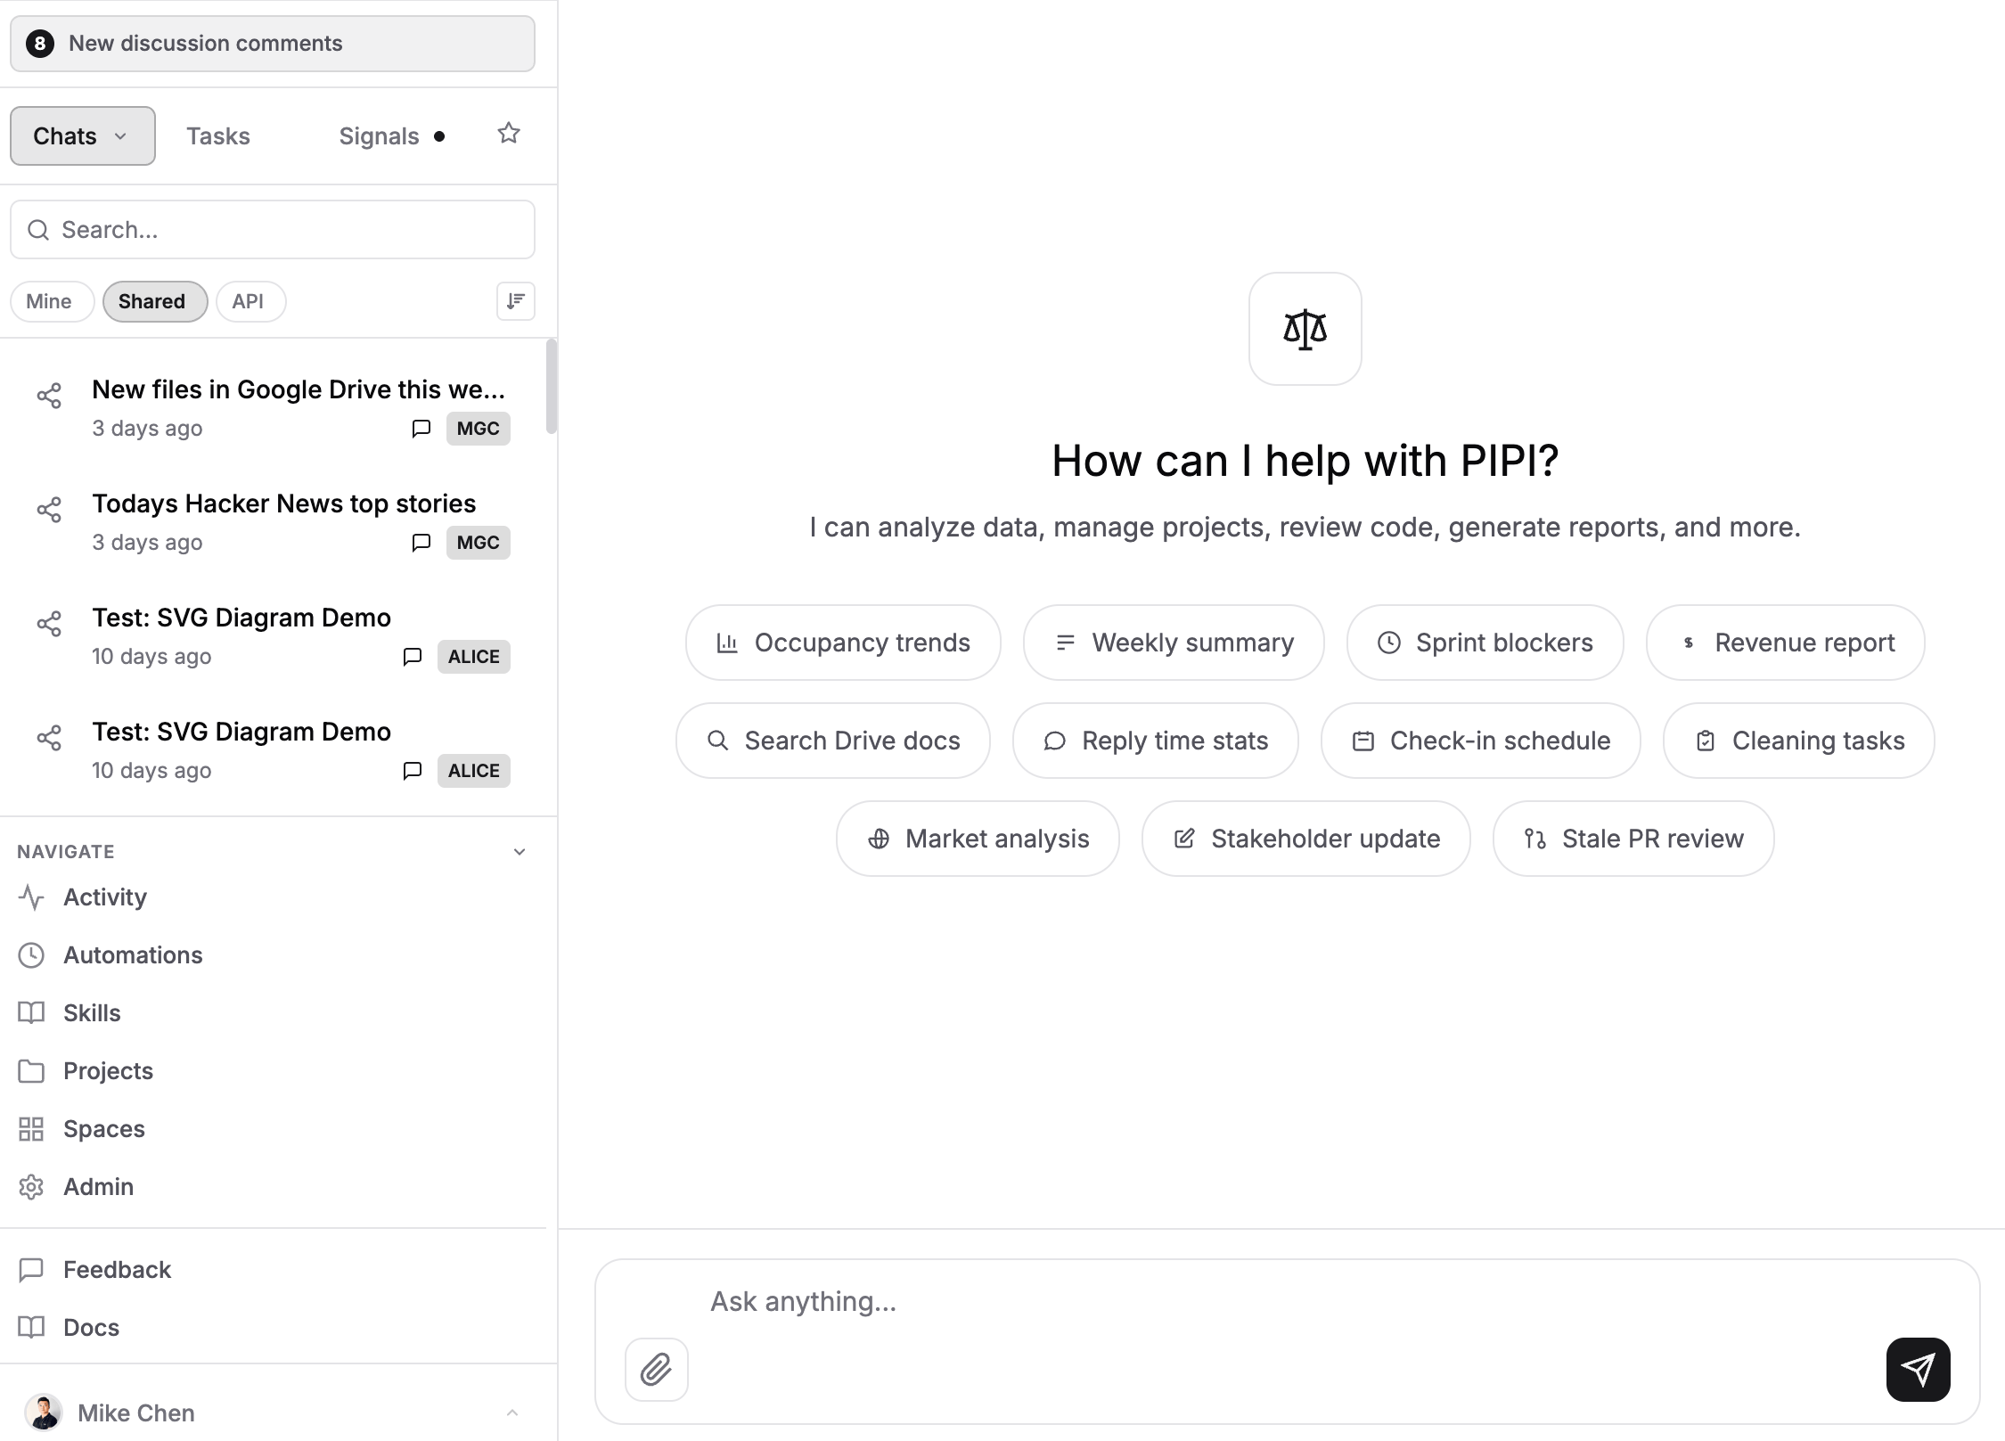Go to Projects
The width and height of the screenshot is (2005, 1441).
(273, 1071)
